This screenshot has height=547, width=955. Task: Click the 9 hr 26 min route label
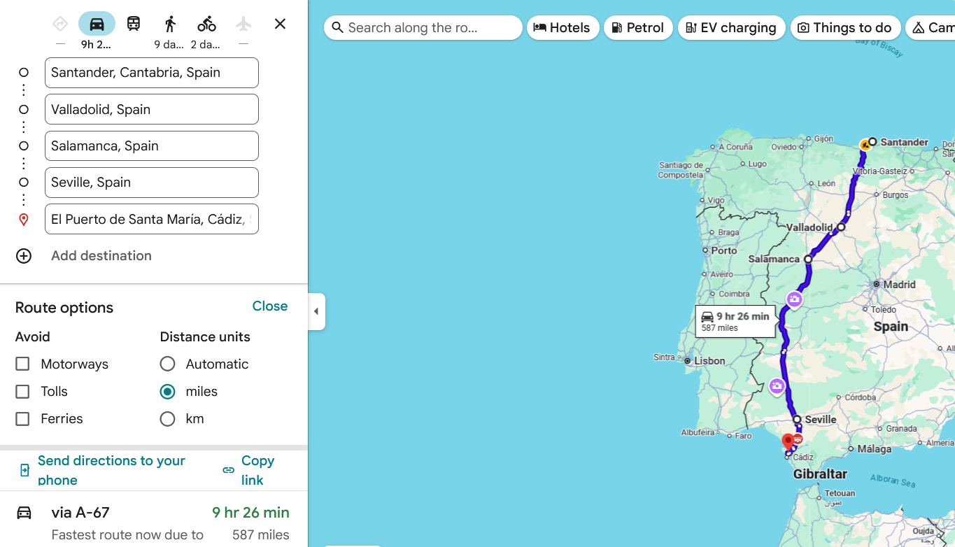735,320
